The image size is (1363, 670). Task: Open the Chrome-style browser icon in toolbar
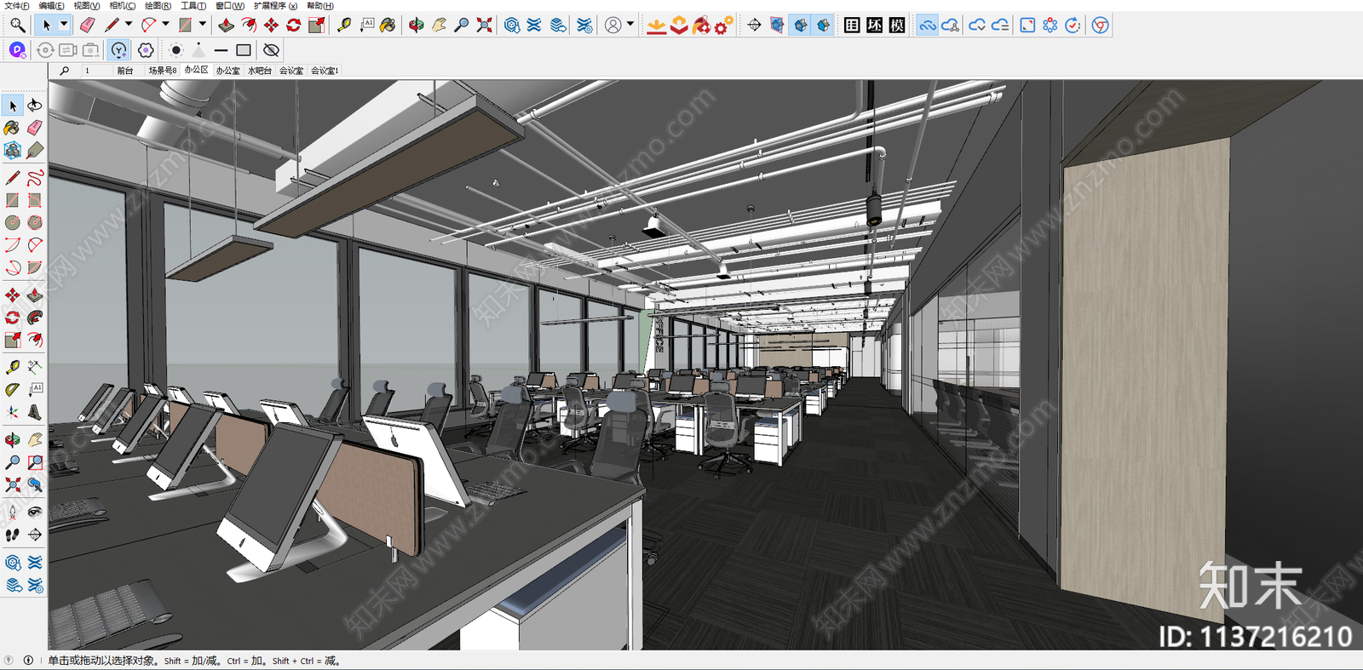(1101, 26)
